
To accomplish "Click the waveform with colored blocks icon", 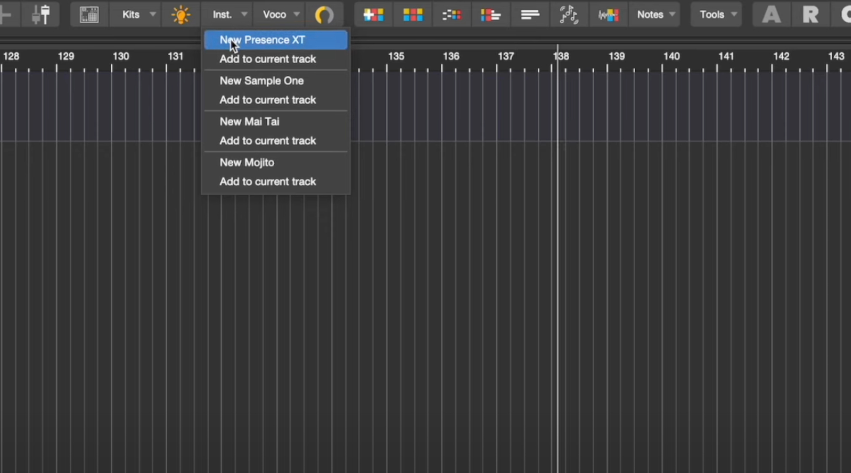I will click(x=608, y=15).
